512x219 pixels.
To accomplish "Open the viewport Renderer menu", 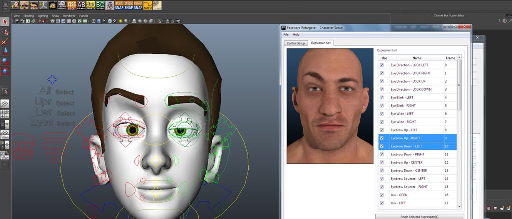I will [69, 16].
